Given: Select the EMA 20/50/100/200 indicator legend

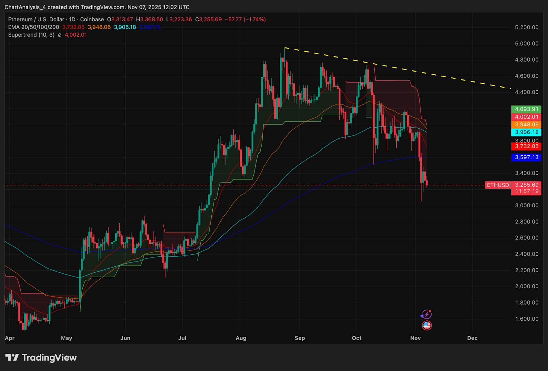Looking at the screenshot, I should point(34,27).
